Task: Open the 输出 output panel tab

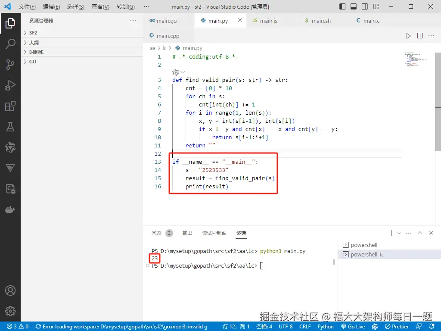Action: (x=187, y=233)
